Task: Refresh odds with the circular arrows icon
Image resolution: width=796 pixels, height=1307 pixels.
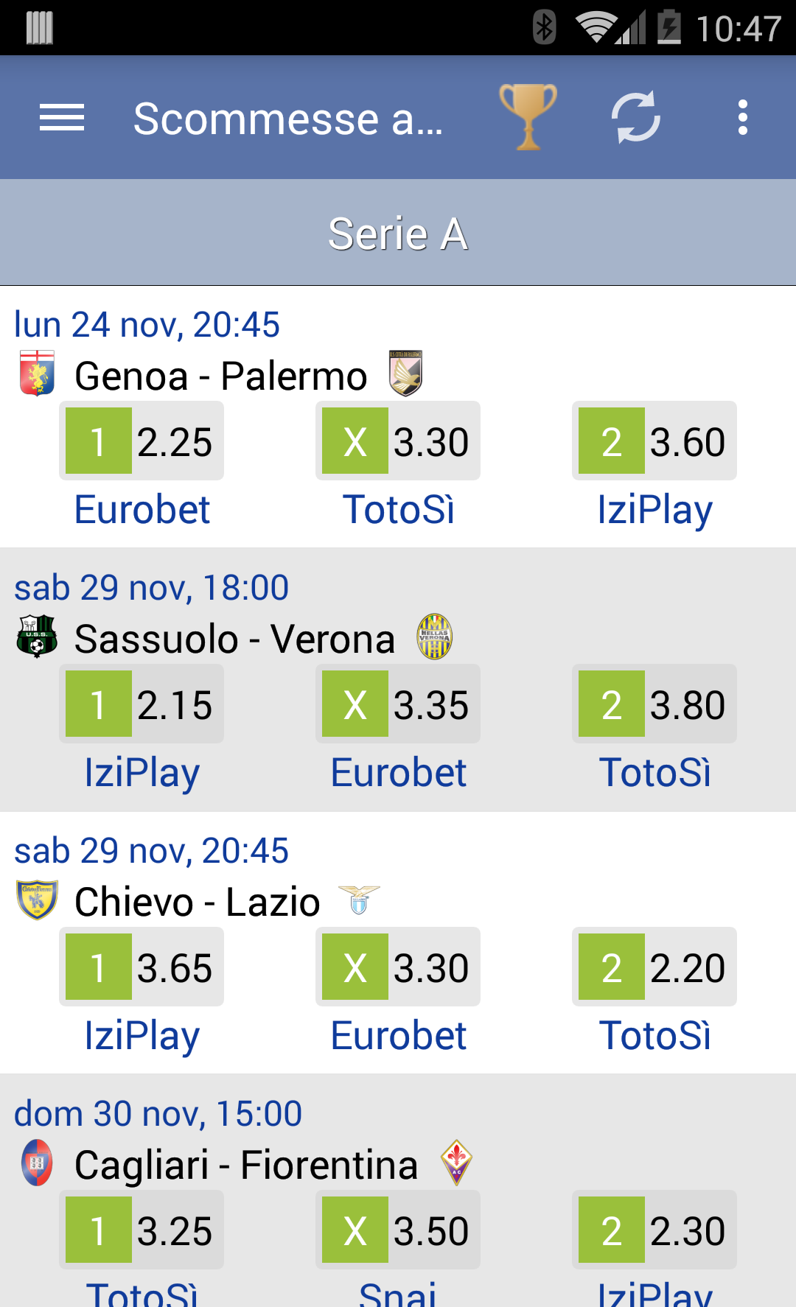Action: click(x=636, y=117)
